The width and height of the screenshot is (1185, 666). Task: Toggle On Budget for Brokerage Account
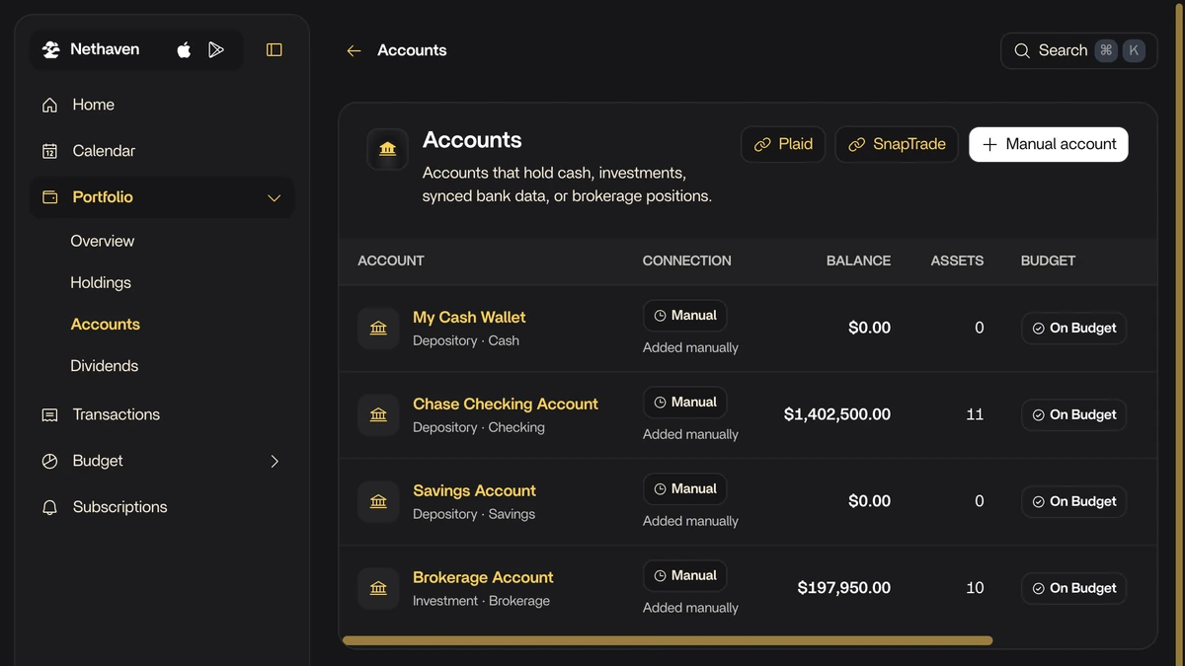pos(1073,589)
